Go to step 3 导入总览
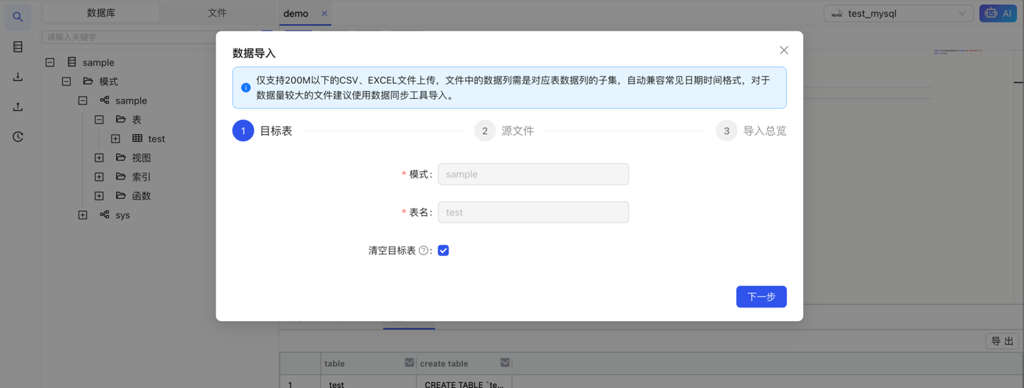The height and width of the screenshot is (388, 1024). tap(751, 131)
